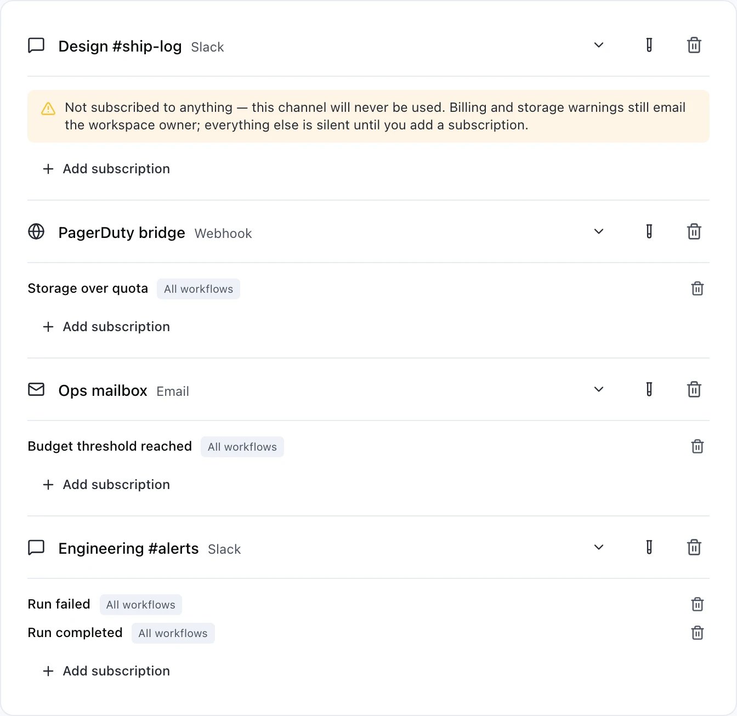The height and width of the screenshot is (716, 737).
Task: Collapse the Ops mailbox section
Action: pos(599,389)
